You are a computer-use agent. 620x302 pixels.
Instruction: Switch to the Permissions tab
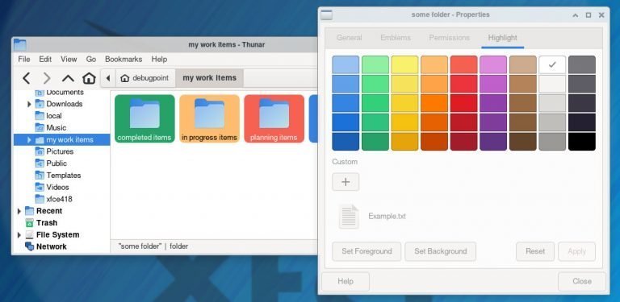449,38
